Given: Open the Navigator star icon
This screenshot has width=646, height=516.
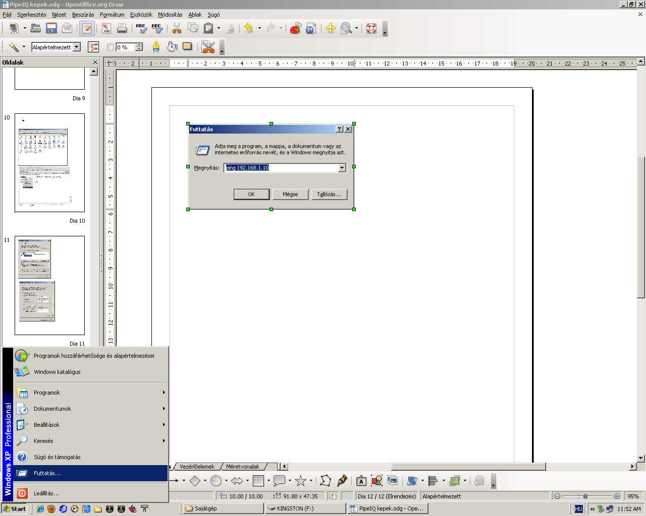Looking at the screenshot, I should pos(331,28).
